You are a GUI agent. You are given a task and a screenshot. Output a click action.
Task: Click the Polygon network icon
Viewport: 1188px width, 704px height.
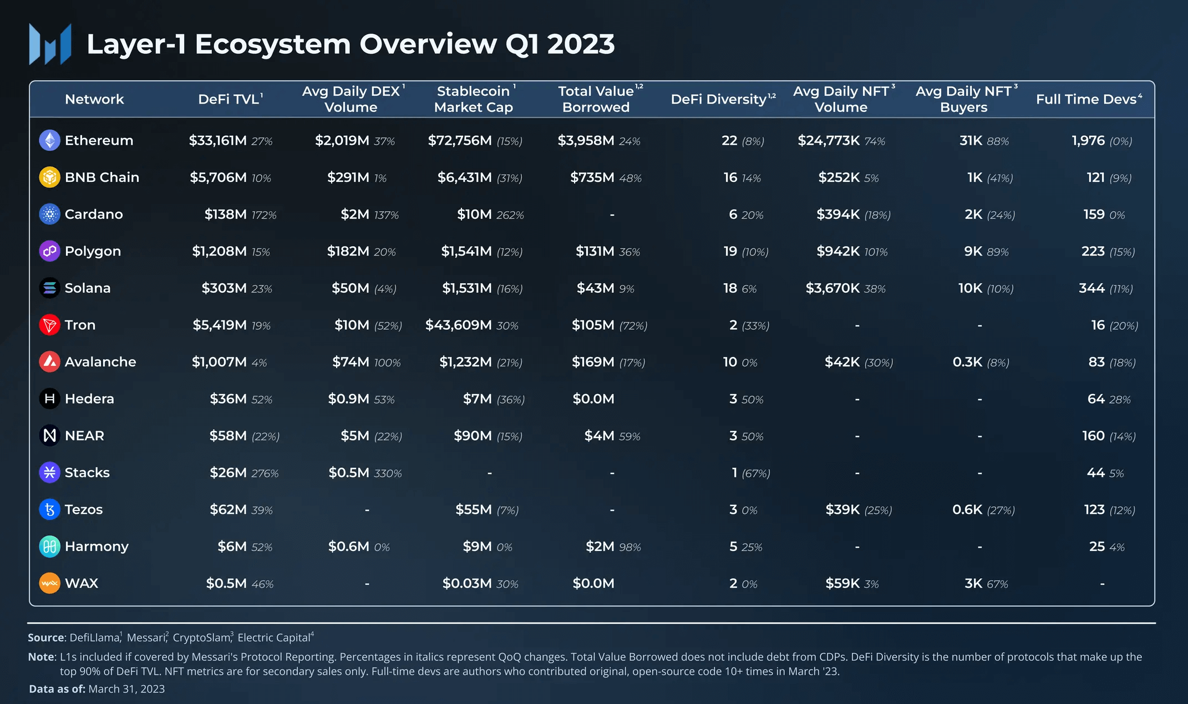[x=49, y=251]
